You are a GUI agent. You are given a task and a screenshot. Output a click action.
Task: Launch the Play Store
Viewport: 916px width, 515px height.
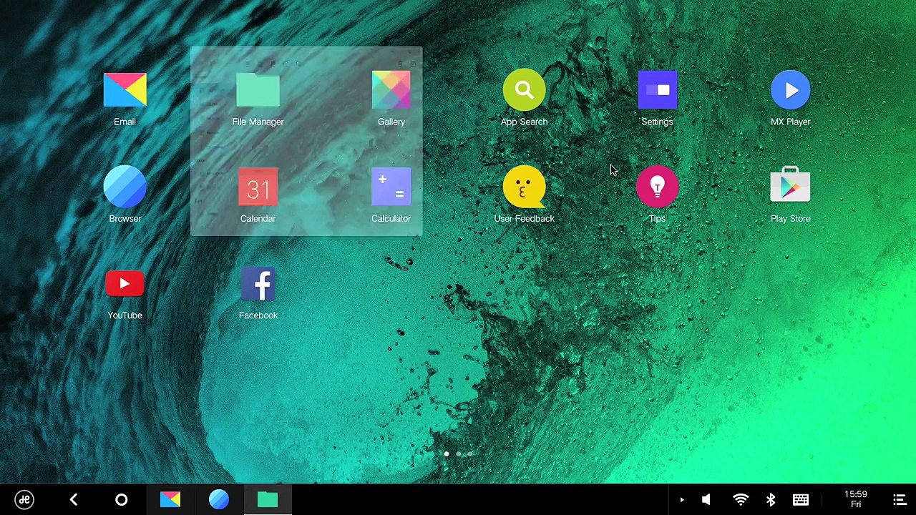click(x=790, y=195)
